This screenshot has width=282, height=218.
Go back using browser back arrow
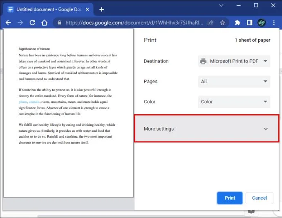8,22
